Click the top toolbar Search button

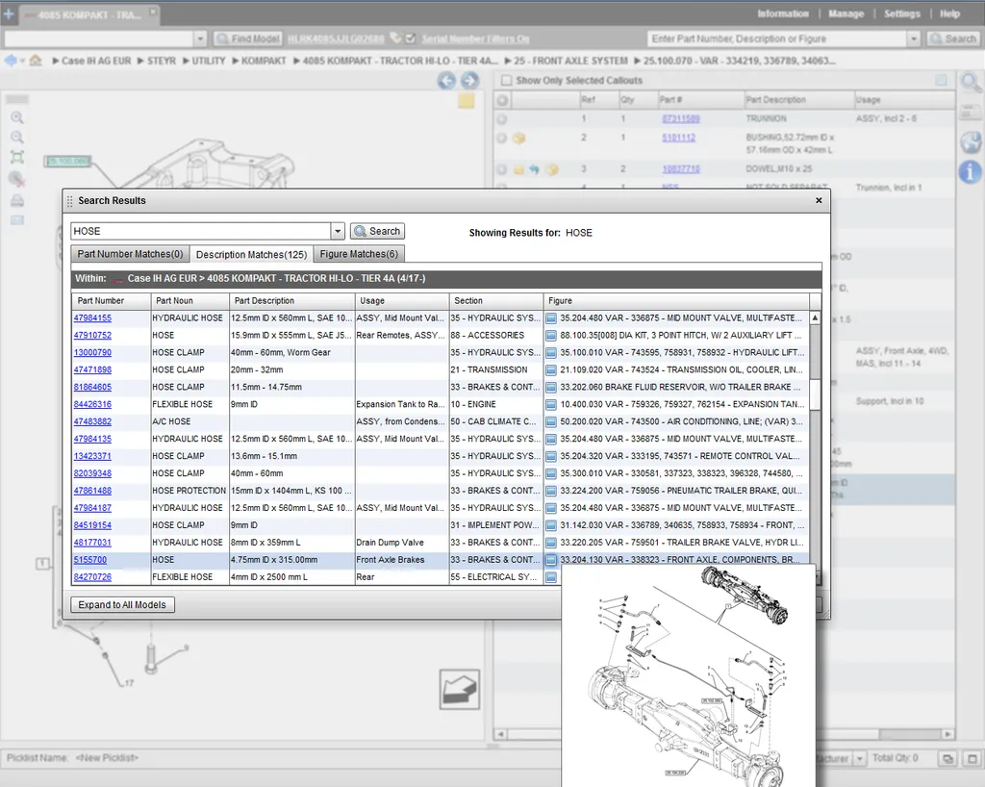(952, 38)
